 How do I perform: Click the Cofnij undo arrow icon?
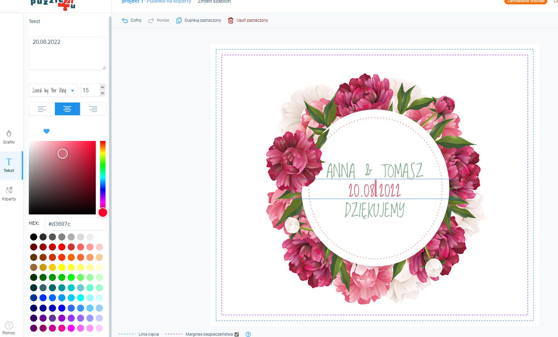[125, 20]
